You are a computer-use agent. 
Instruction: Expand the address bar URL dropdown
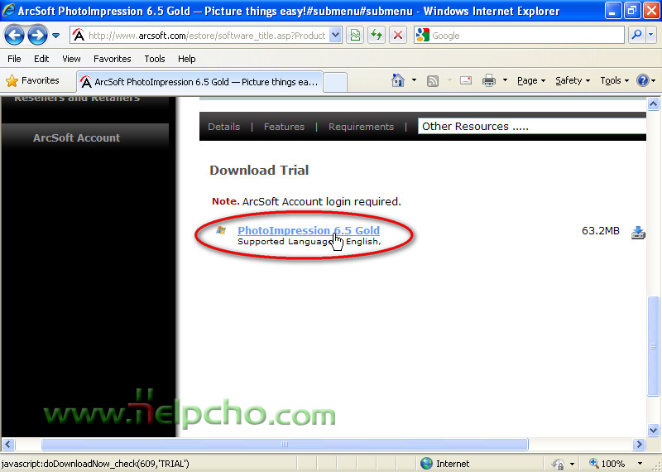335,36
